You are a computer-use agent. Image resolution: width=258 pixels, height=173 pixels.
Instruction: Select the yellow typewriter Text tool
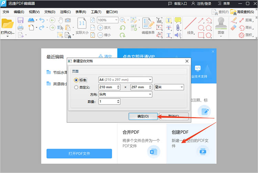point(169,20)
